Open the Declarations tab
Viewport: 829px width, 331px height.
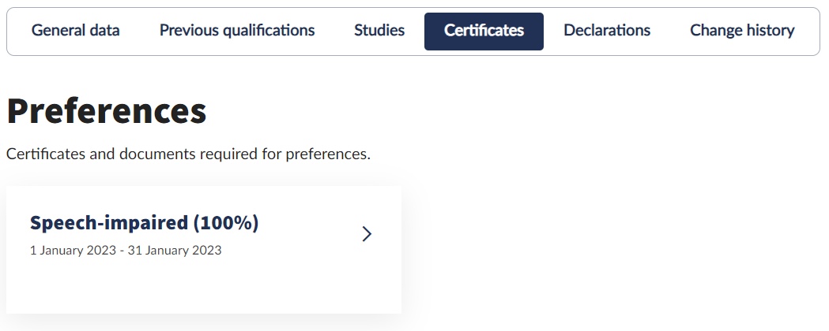tap(607, 31)
